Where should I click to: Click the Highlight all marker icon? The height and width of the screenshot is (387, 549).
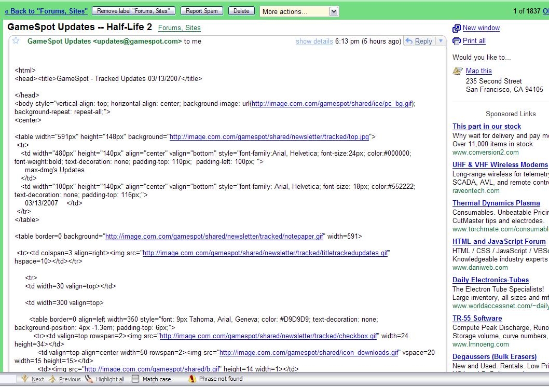(x=89, y=379)
